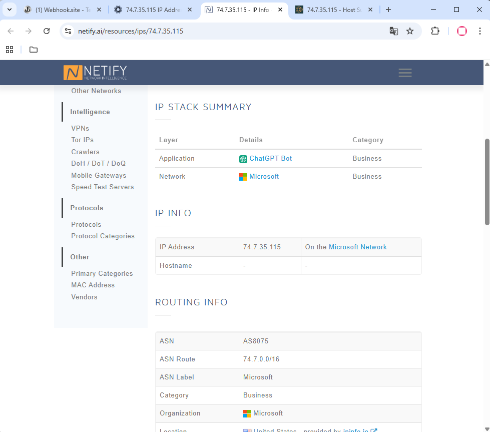
Task: Click the scrollbar up arrow
Action: click(487, 64)
